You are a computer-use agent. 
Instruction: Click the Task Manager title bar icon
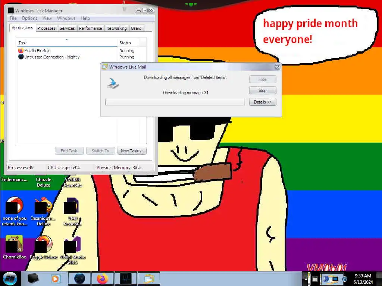click(x=11, y=10)
